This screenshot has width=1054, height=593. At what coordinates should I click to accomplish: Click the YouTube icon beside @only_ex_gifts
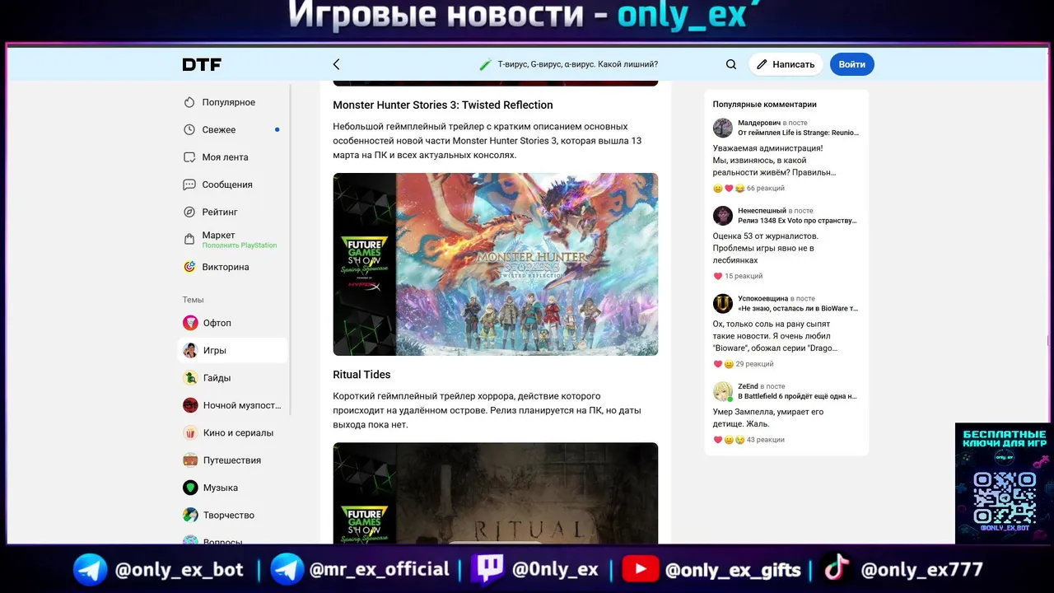[x=640, y=569]
